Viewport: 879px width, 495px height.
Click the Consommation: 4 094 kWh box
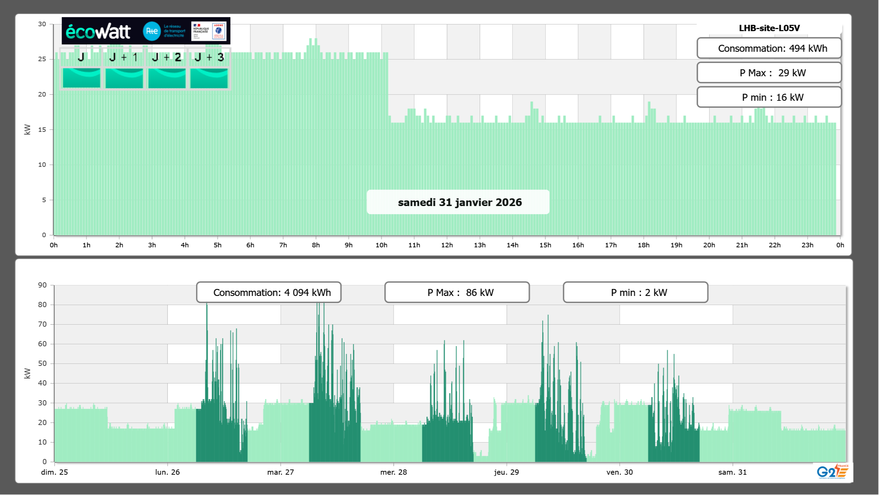pyautogui.click(x=269, y=292)
